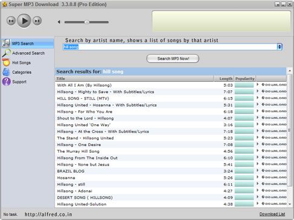The width and height of the screenshot is (294, 220).
Task: Select the title 'Hillsong - still'
Action: click(x=71, y=184)
